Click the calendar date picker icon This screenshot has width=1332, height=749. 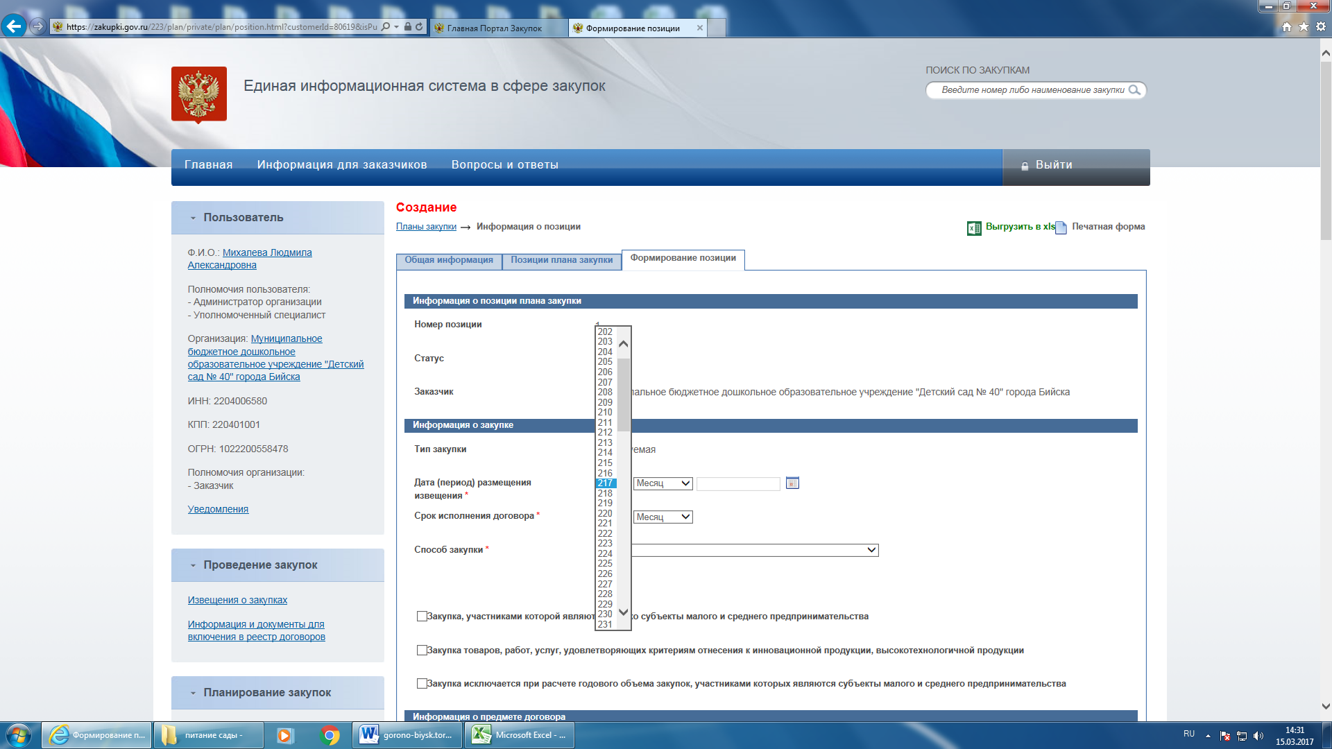tap(792, 483)
